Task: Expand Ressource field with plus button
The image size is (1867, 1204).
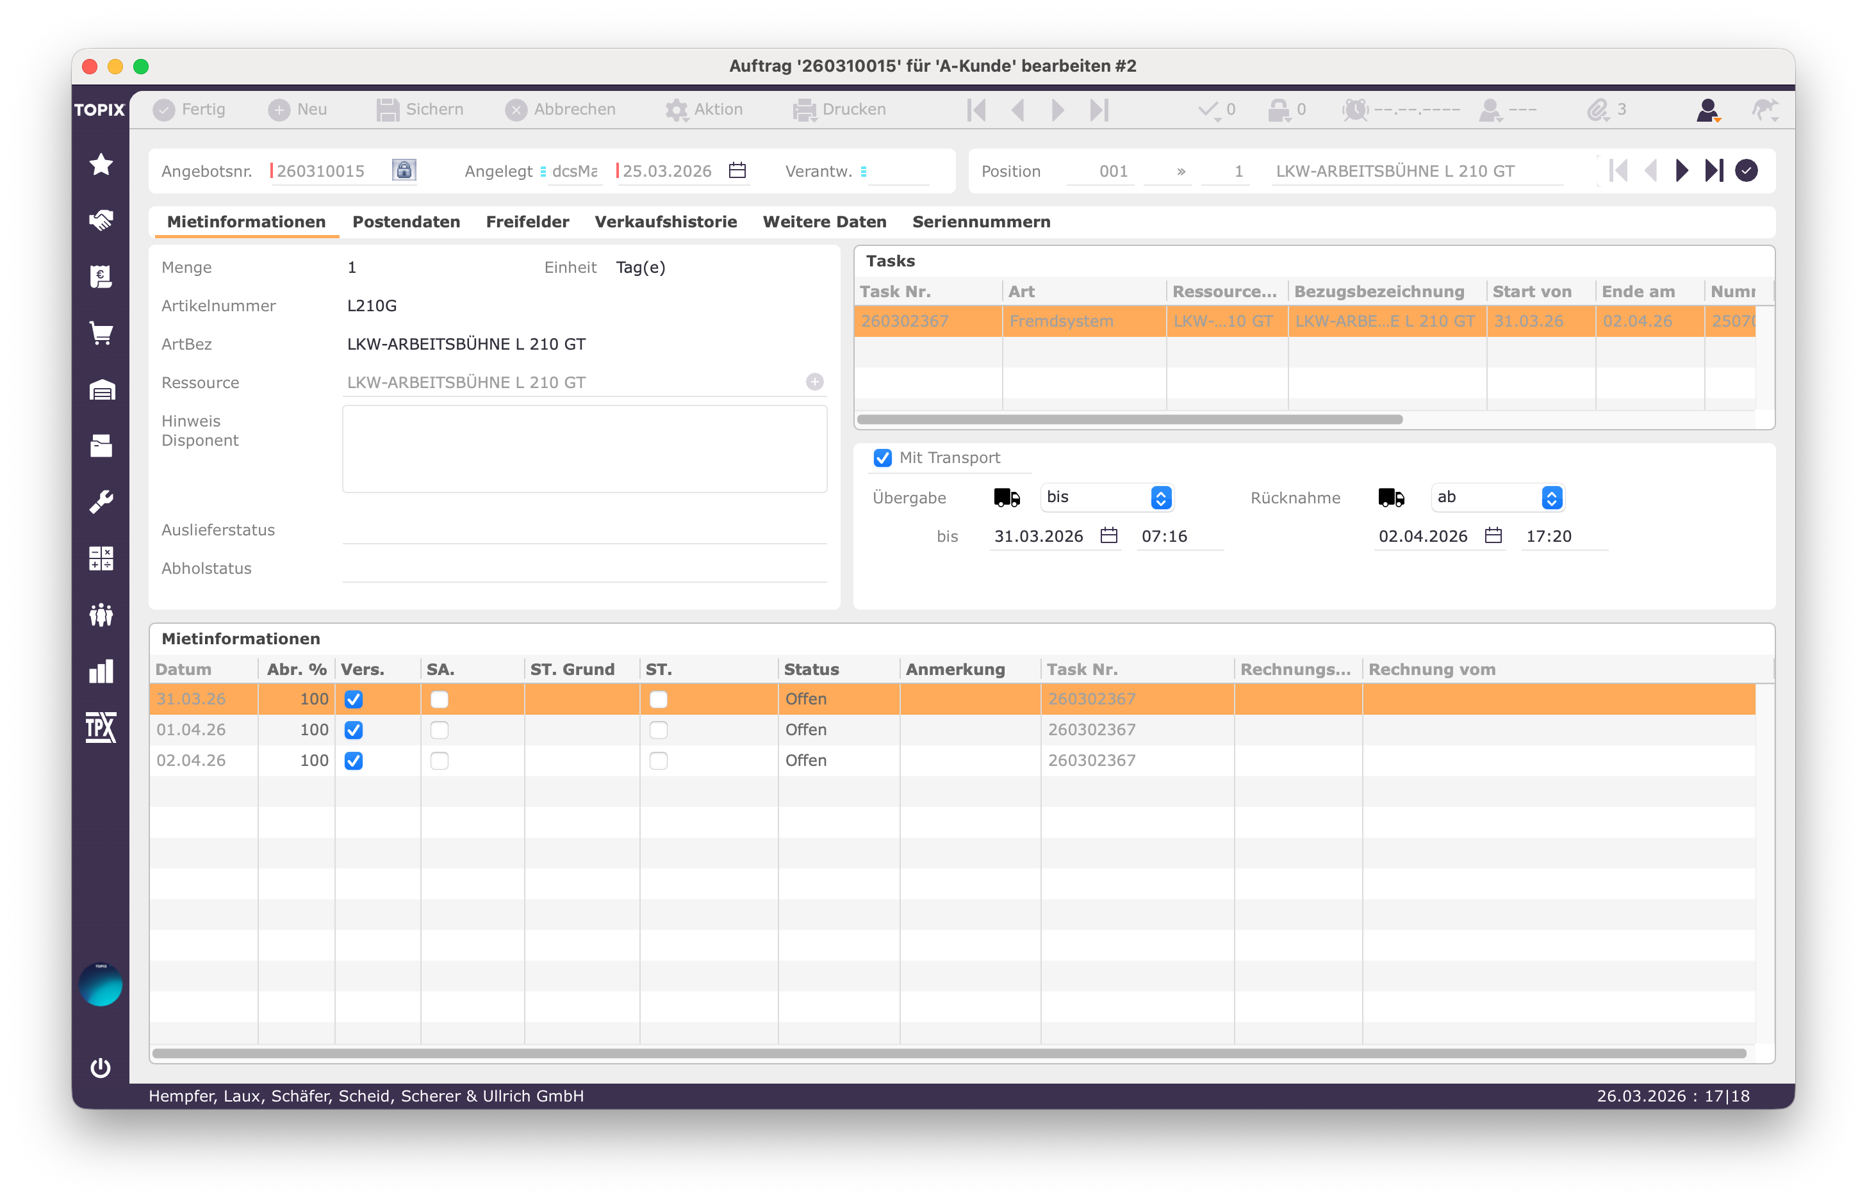Action: 814,382
